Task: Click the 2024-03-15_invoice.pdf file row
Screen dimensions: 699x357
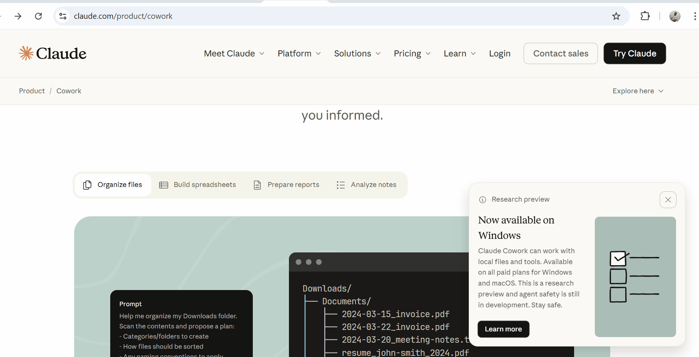Action: point(395,314)
